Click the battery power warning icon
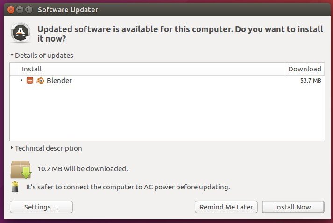Screen dimensions: 333x223 pos(15,187)
